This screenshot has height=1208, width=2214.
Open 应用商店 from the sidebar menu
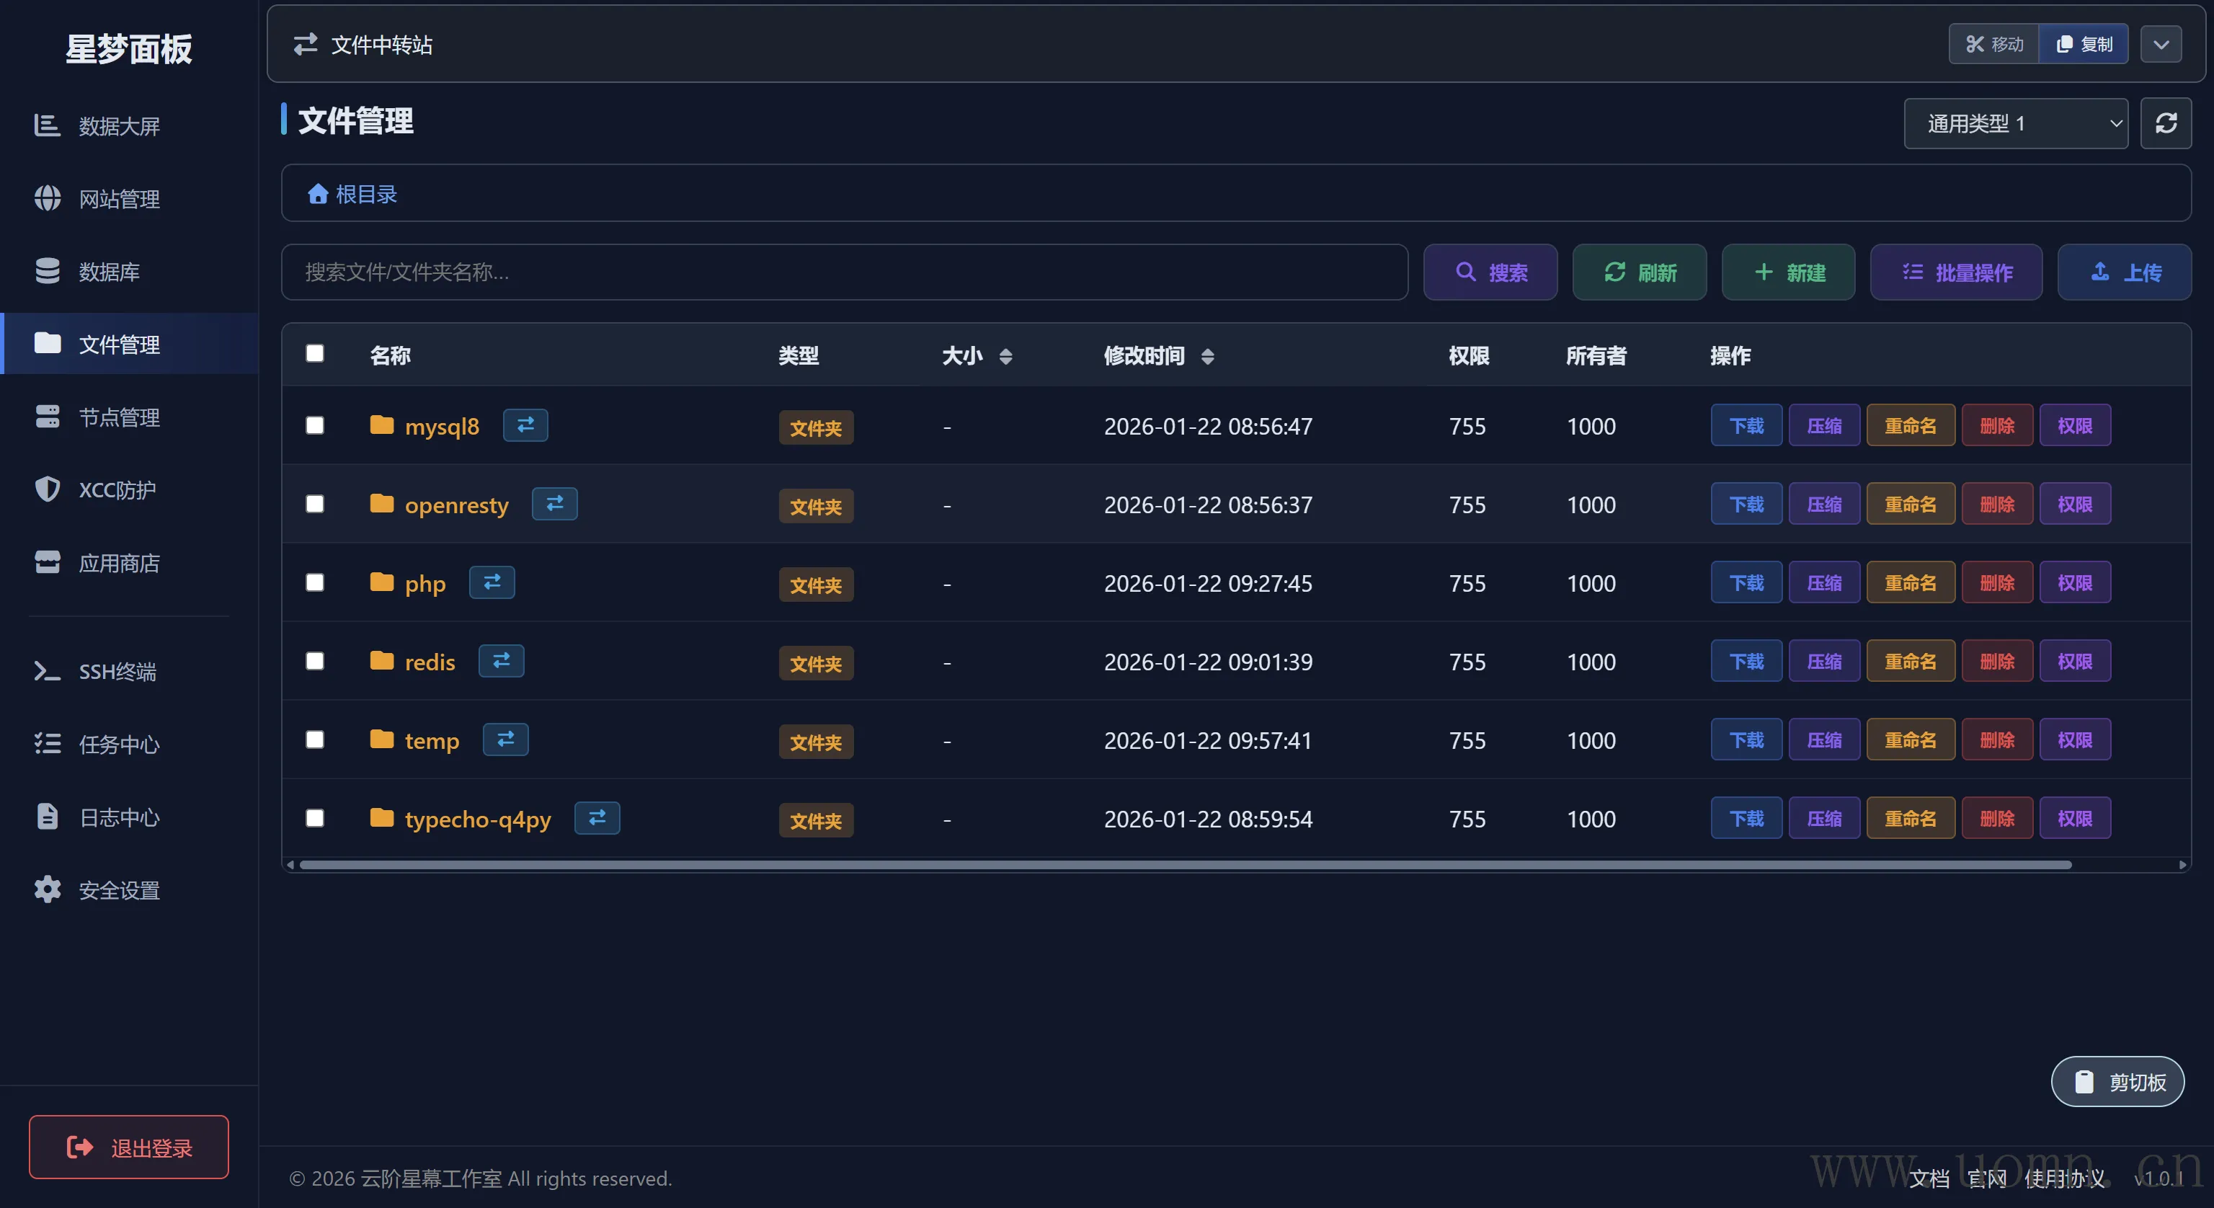(119, 563)
